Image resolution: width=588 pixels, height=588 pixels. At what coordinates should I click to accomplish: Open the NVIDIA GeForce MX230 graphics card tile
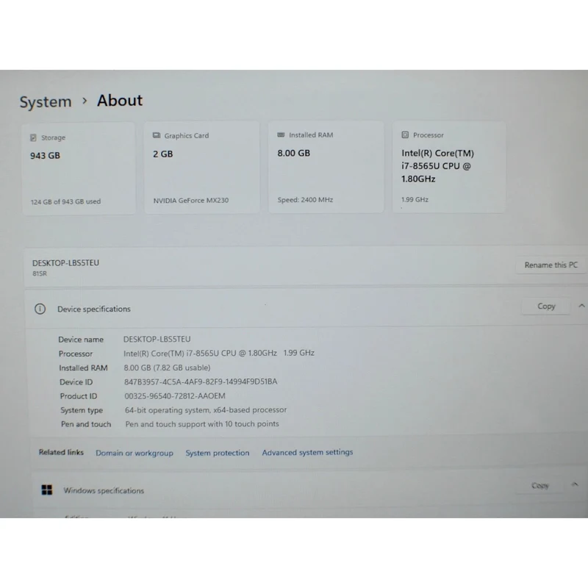tap(201, 168)
